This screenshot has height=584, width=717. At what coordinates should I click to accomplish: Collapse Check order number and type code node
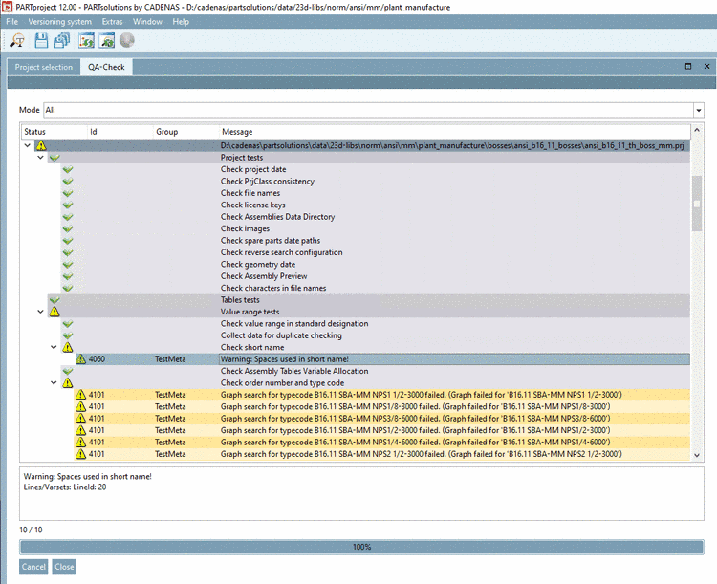pyautogui.click(x=54, y=383)
